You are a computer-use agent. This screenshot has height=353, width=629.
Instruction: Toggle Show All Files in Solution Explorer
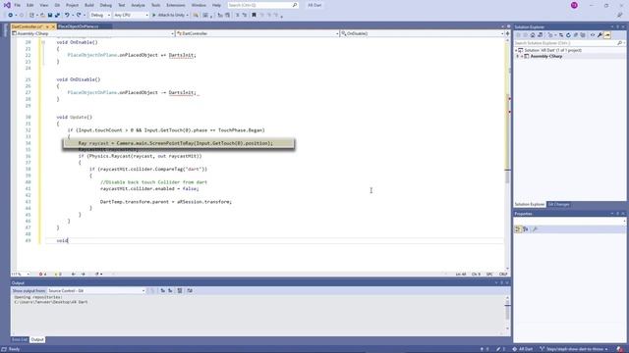coord(583,35)
